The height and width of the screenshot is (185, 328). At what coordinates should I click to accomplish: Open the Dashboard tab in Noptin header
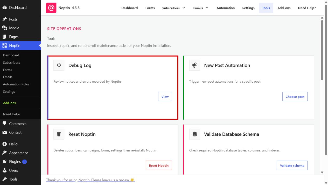click(130, 8)
